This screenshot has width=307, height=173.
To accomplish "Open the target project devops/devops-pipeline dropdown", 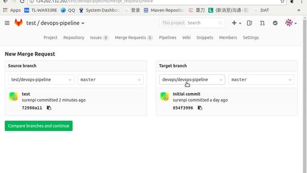I will [x=192, y=80].
